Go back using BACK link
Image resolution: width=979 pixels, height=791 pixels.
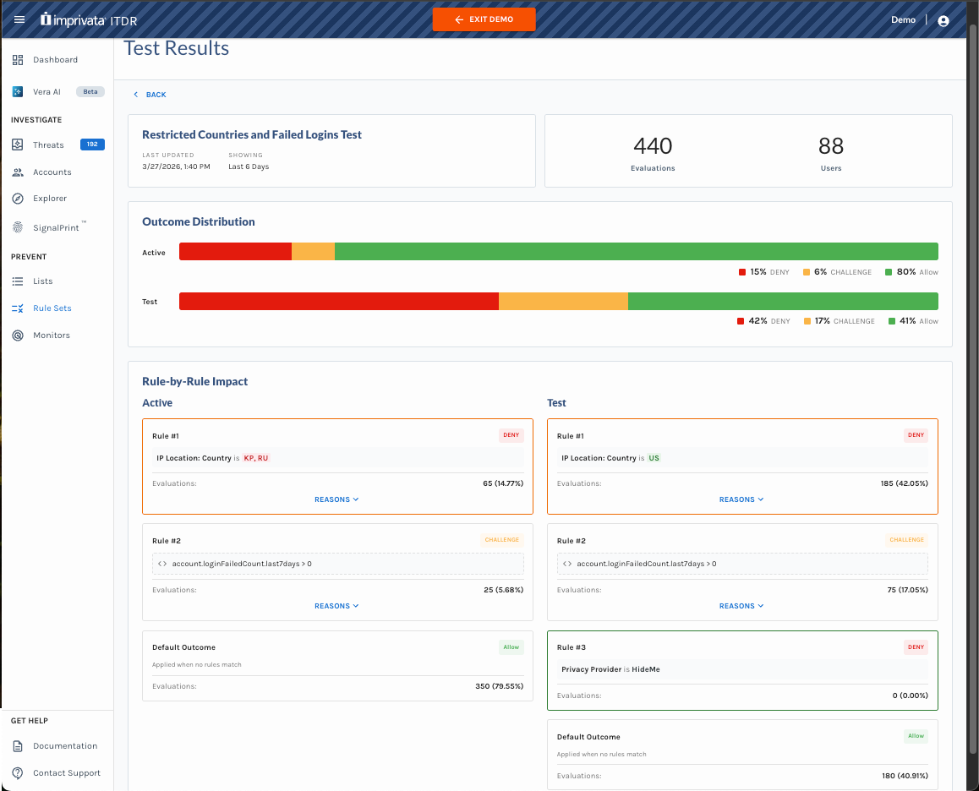click(x=150, y=95)
